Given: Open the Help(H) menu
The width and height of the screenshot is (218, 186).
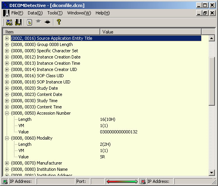Looking at the screenshot, I should point(103,13).
